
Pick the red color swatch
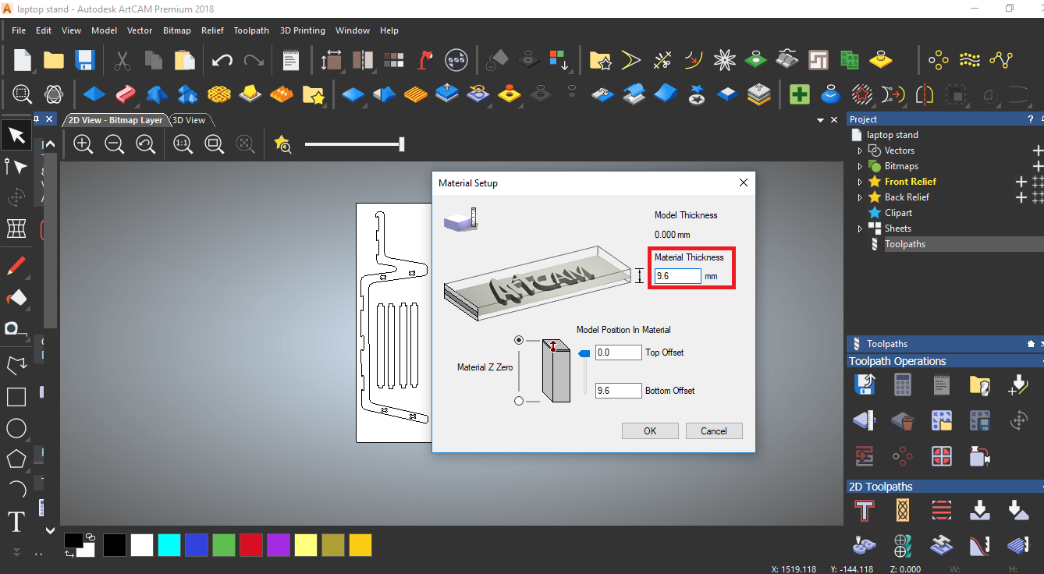251,545
